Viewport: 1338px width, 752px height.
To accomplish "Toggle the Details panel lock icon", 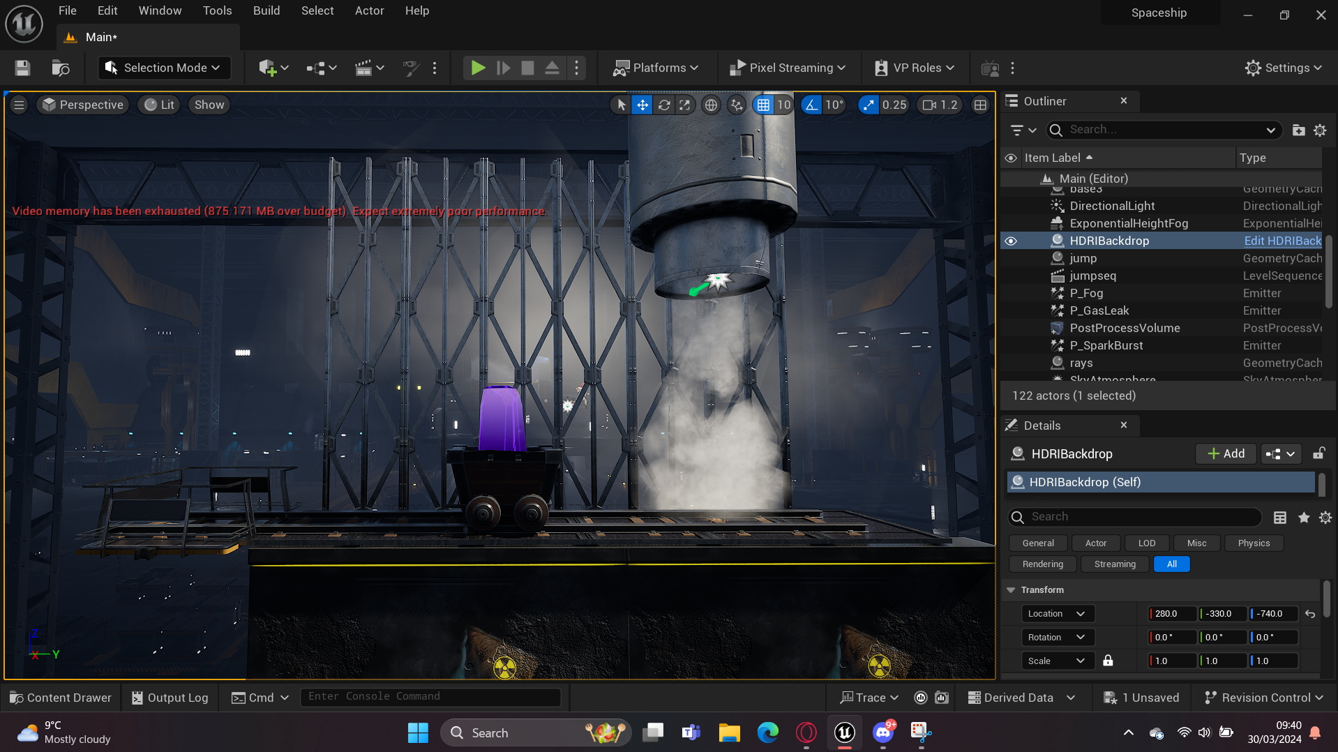I will 1318,453.
